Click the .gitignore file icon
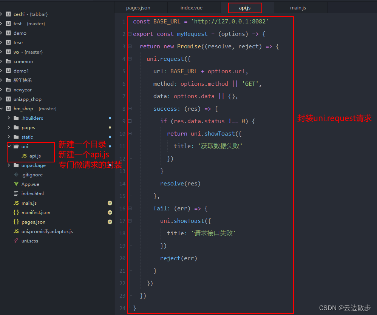The width and height of the screenshot is (377, 315). pyautogui.click(x=16, y=174)
